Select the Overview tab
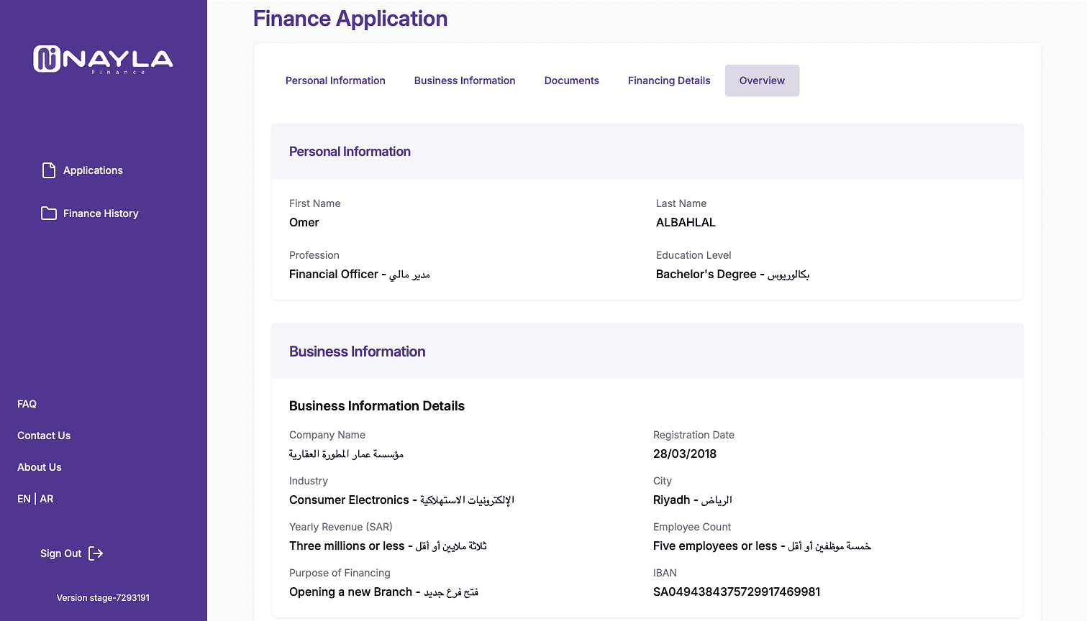Image resolution: width=1087 pixels, height=621 pixels. [x=762, y=80]
